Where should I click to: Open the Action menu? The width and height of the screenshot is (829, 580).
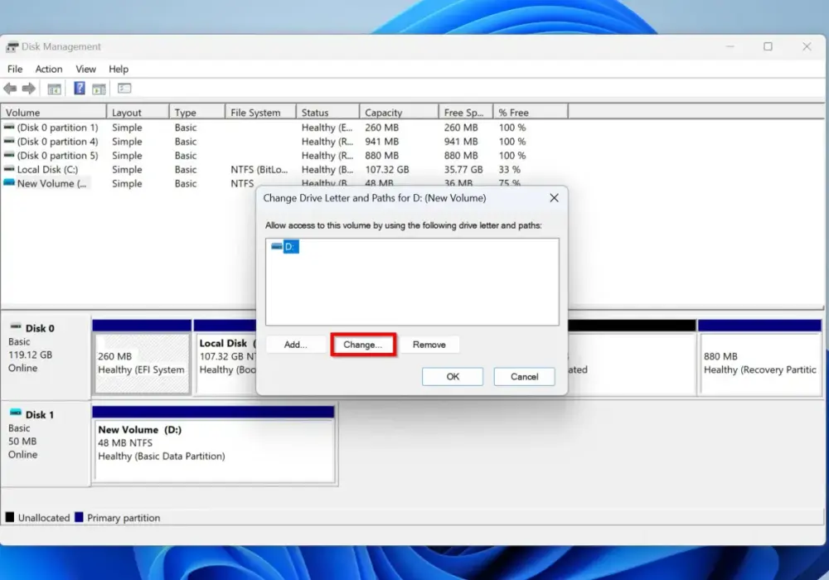click(49, 70)
